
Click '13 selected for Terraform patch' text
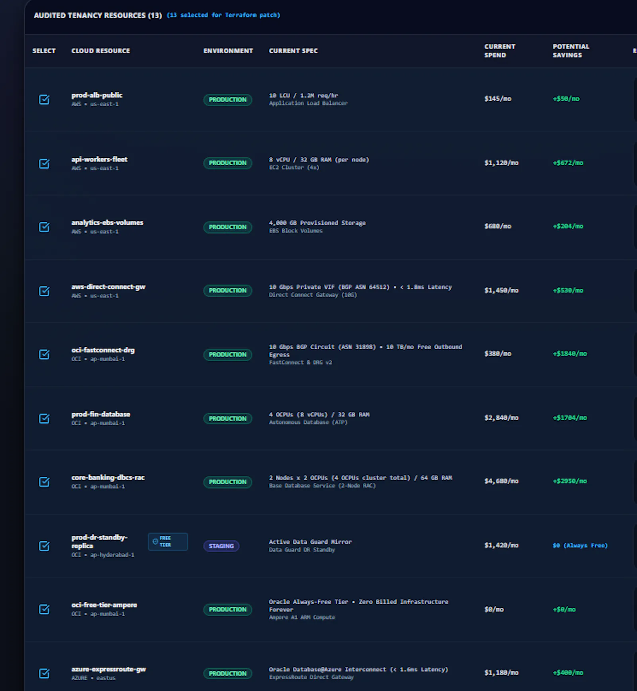tap(223, 15)
